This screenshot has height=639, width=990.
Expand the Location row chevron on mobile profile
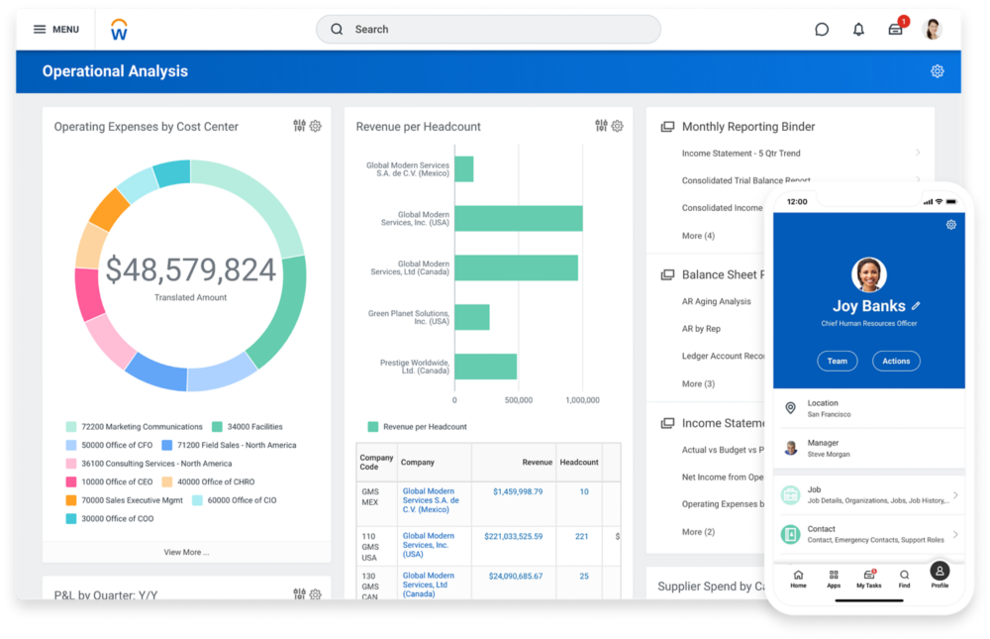tap(953, 406)
